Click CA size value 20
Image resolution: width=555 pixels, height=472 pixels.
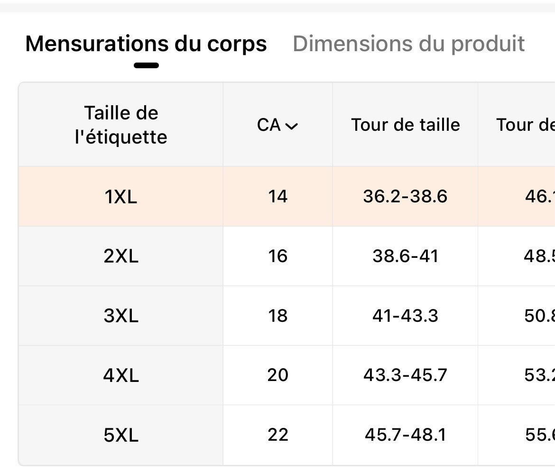click(277, 375)
